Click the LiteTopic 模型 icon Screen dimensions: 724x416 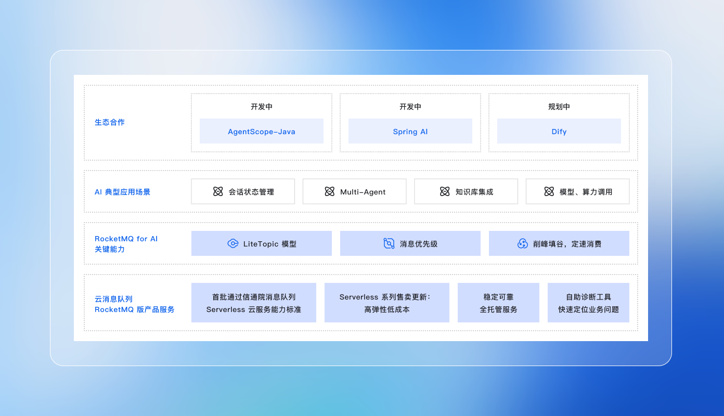pyautogui.click(x=233, y=243)
